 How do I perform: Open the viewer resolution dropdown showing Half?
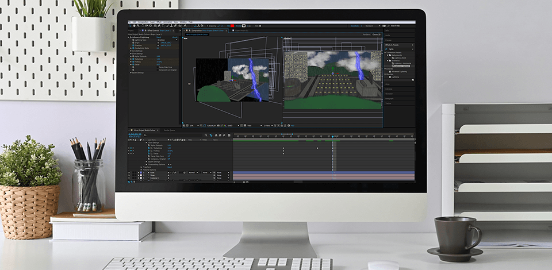[x=230, y=125]
